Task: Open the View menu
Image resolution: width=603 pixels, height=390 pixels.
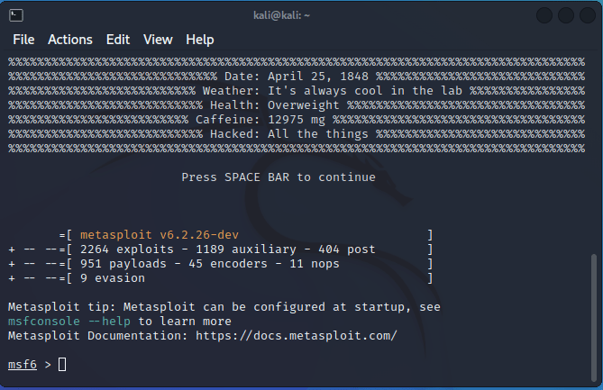Action: pos(158,40)
